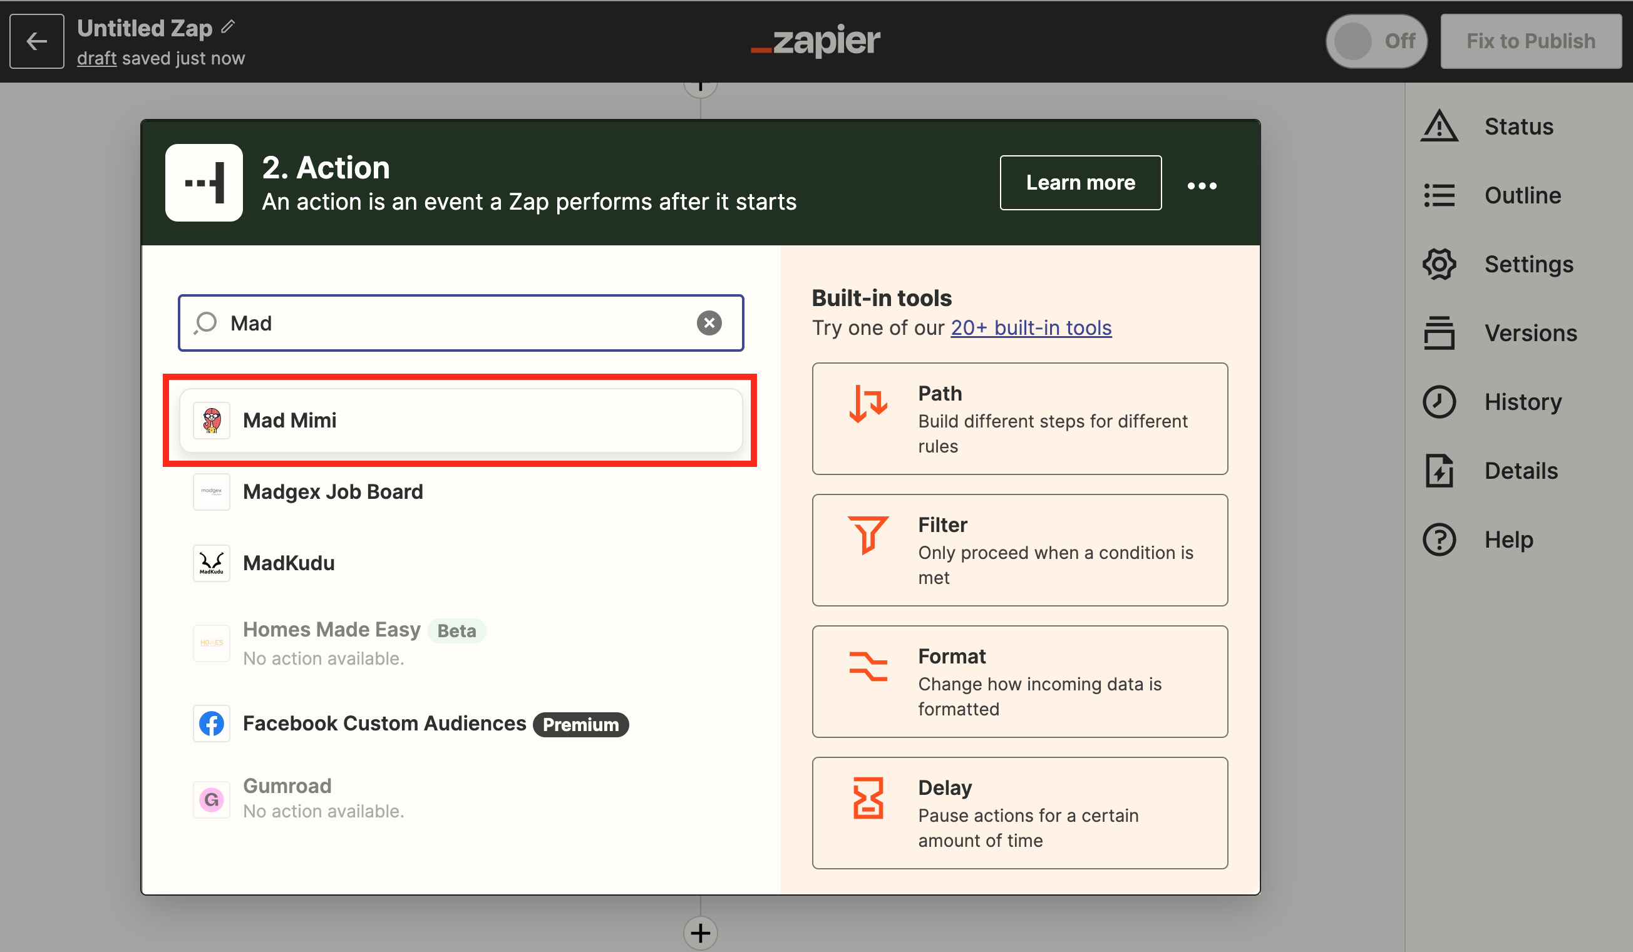
Task: Select MadKudu app
Action: point(461,563)
